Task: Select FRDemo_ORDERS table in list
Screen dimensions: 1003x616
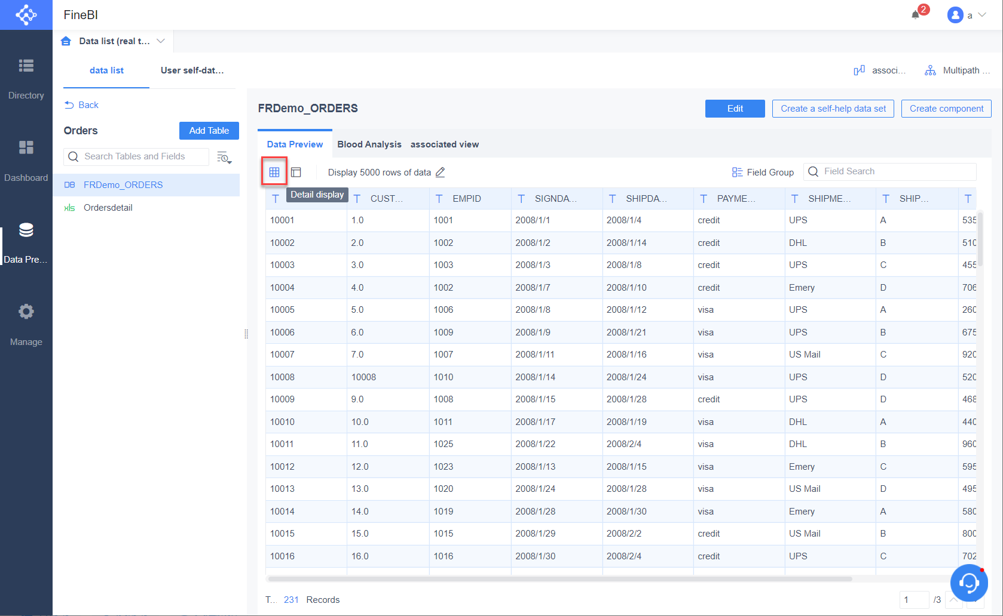Action: click(146, 185)
